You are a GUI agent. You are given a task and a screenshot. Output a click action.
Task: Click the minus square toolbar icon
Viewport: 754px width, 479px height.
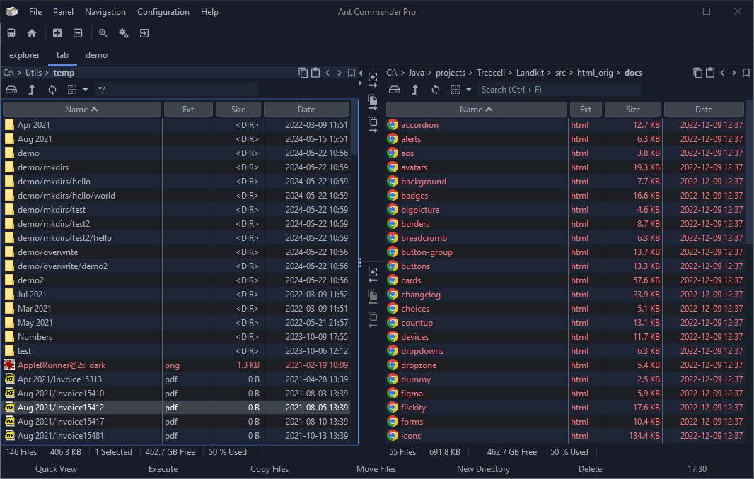click(78, 33)
